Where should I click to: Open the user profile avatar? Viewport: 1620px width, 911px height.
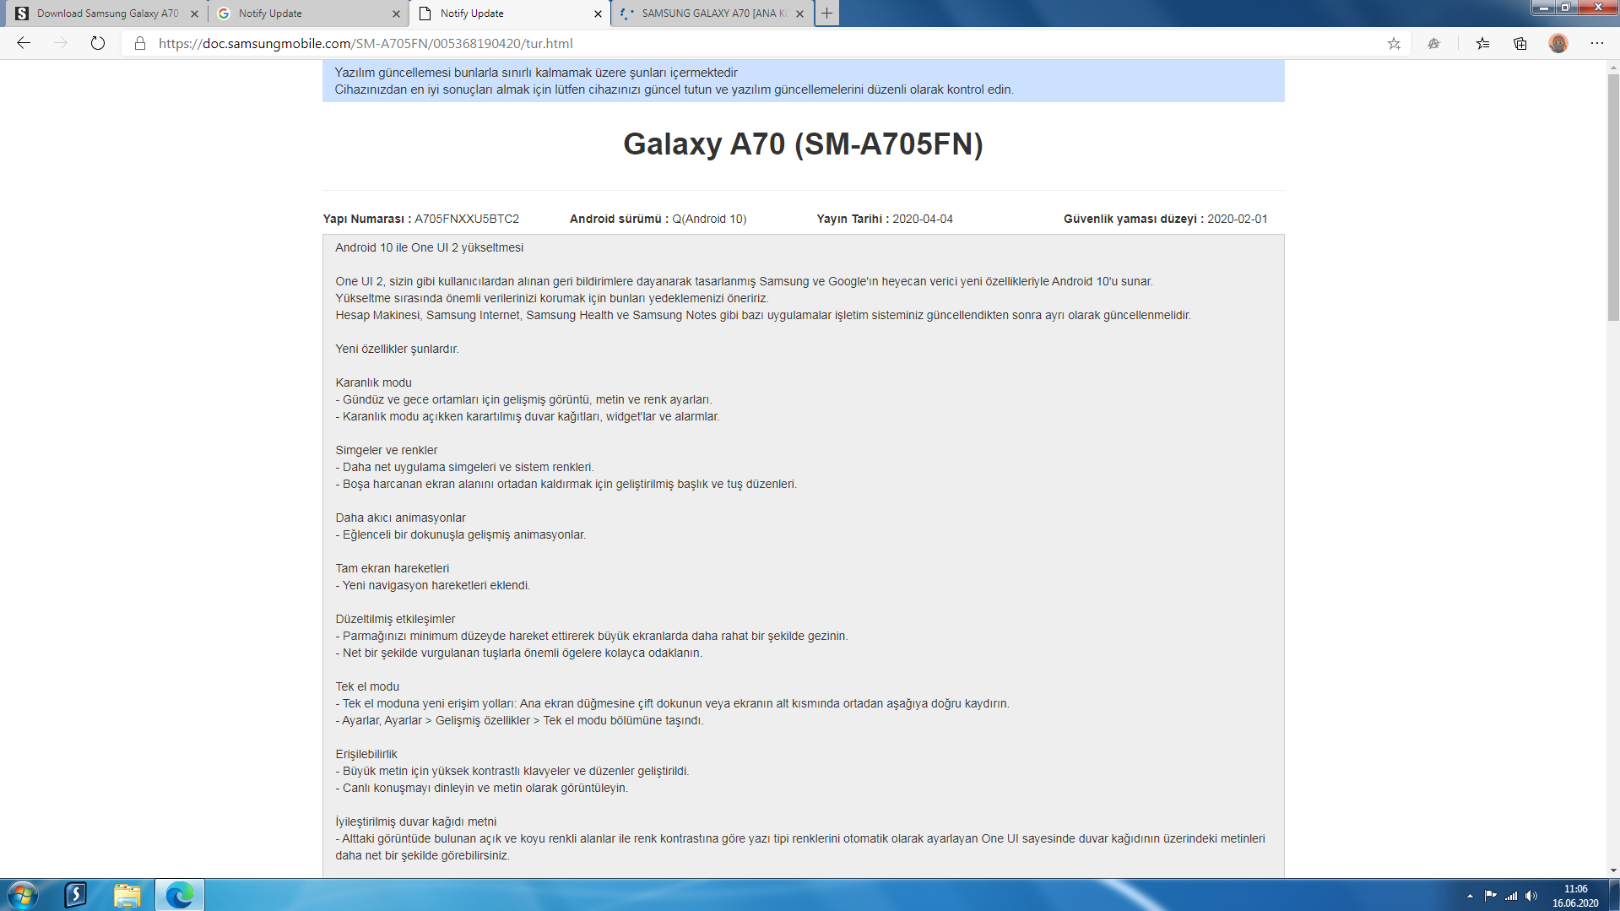(1558, 43)
